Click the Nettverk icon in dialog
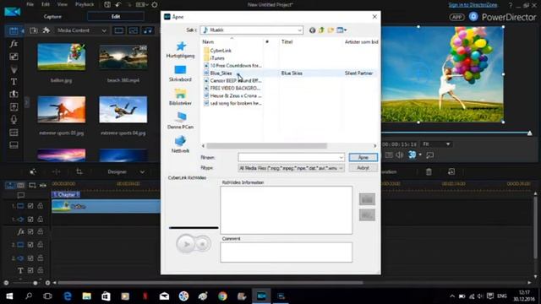The height and width of the screenshot is (304, 541). click(x=180, y=141)
